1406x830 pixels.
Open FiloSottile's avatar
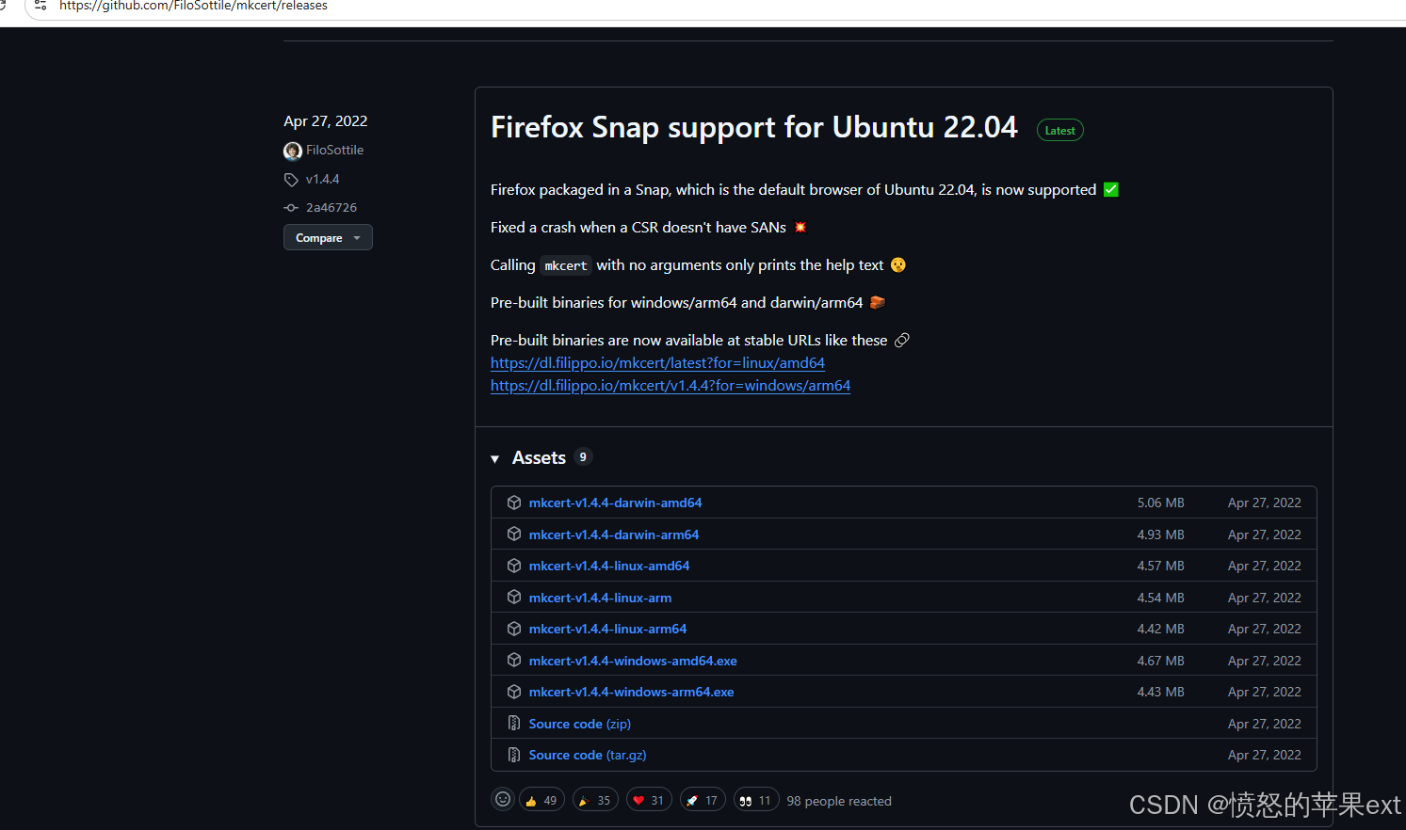(293, 151)
